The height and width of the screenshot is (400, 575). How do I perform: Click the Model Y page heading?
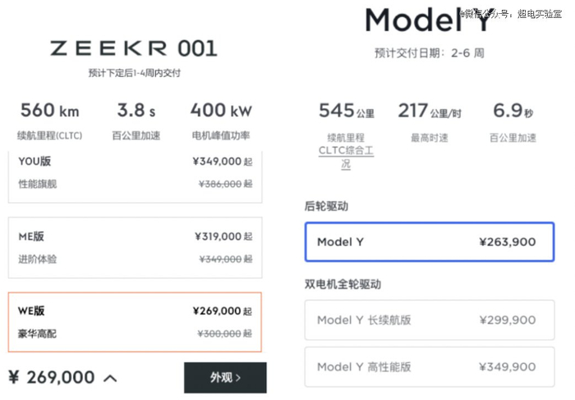427,20
